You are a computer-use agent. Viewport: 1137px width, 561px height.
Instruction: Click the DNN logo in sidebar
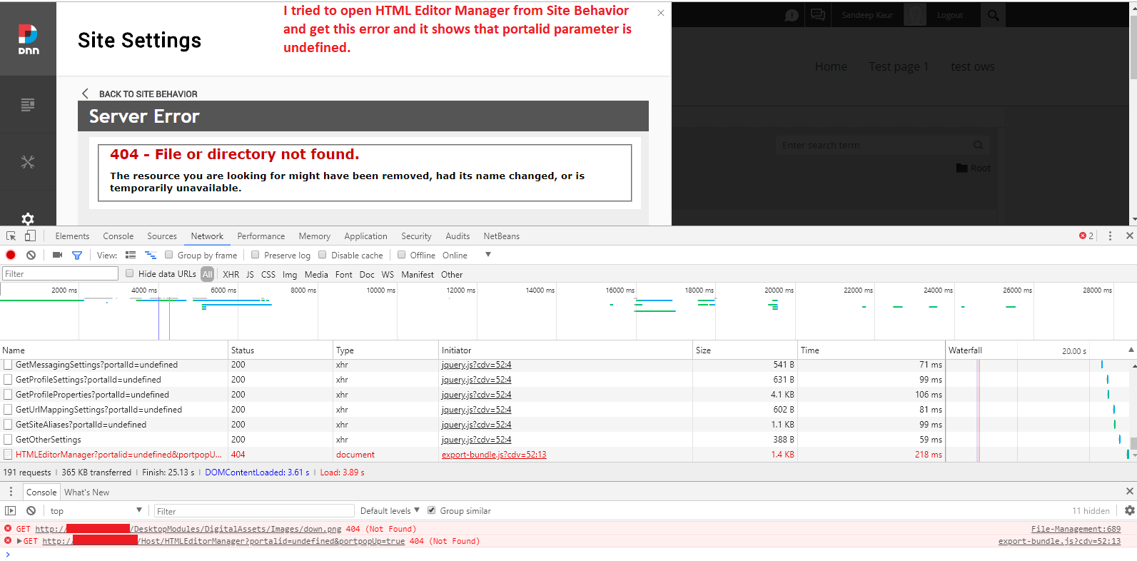(x=28, y=39)
